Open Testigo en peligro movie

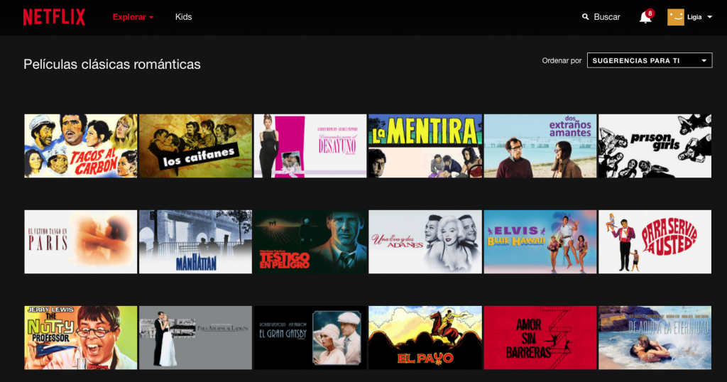[x=310, y=242]
